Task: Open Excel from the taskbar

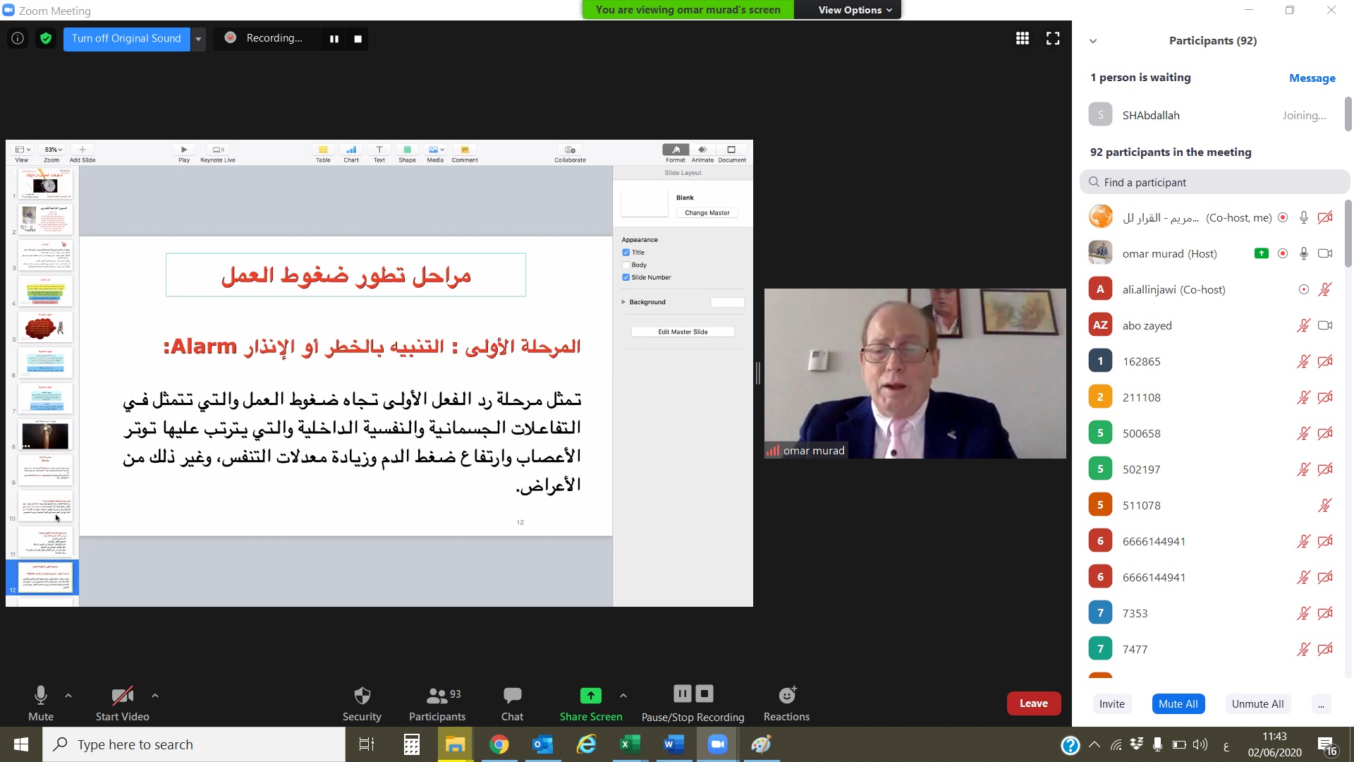Action: (x=630, y=744)
